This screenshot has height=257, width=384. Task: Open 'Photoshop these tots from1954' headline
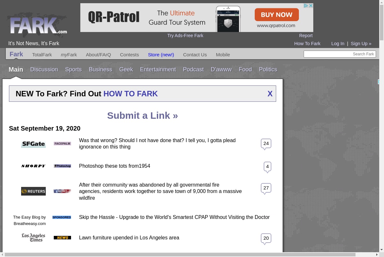(x=115, y=166)
